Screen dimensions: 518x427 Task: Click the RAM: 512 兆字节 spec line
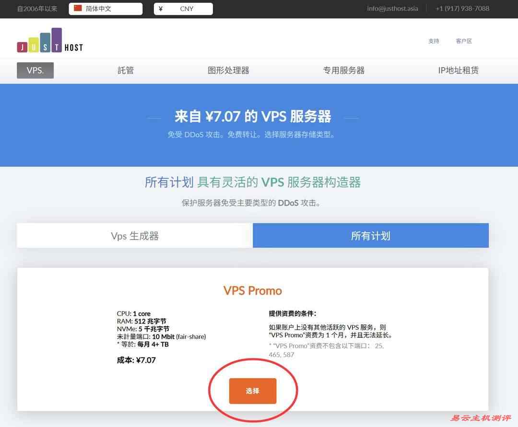pyautogui.click(x=141, y=321)
